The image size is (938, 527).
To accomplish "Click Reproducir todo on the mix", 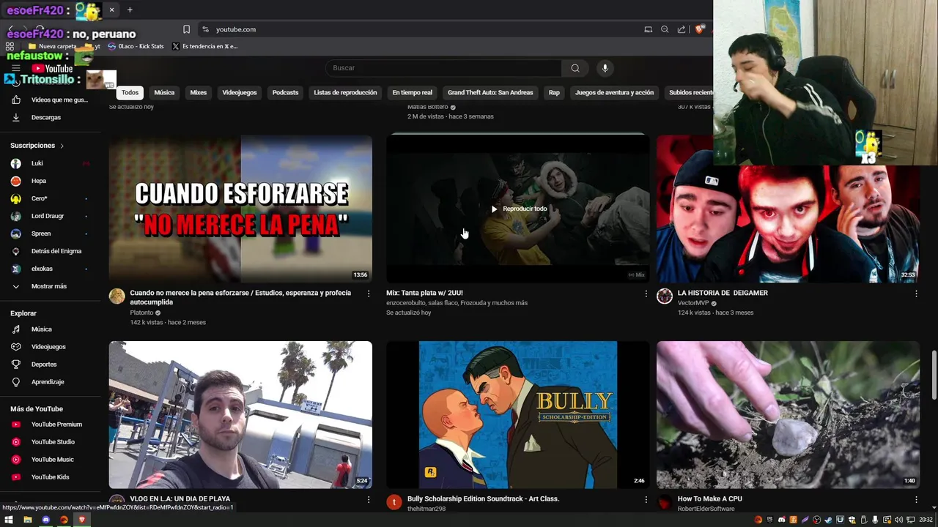I will click(519, 209).
